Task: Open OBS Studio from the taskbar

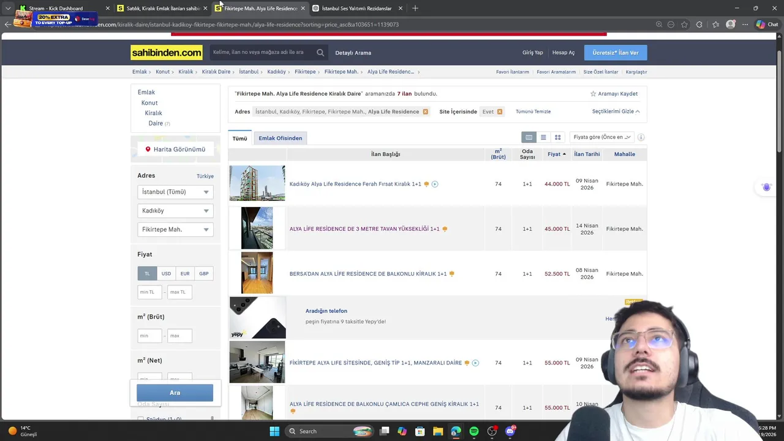Action: [x=492, y=431]
